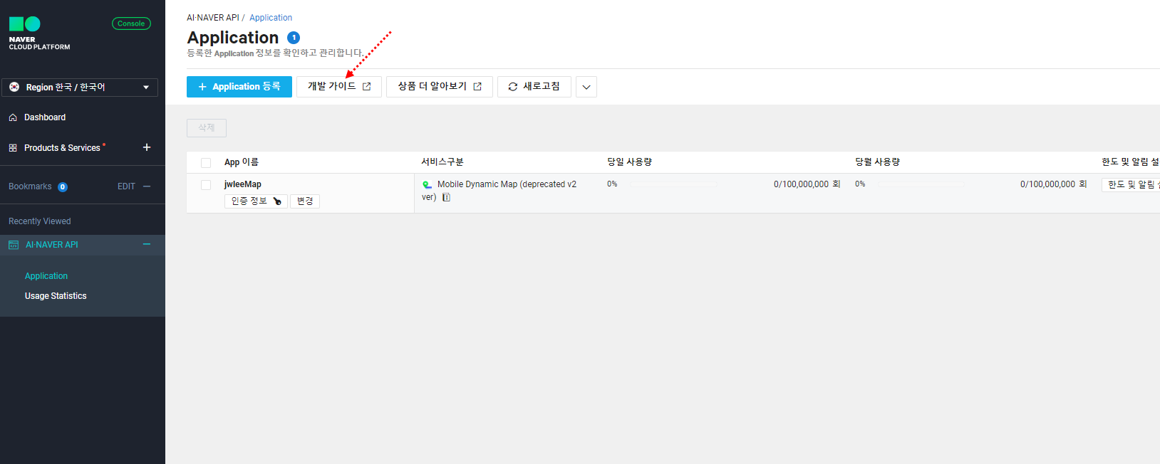1160x464 pixels.
Task: Open 인증 정보 for jwleeMap
Action: point(257,201)
